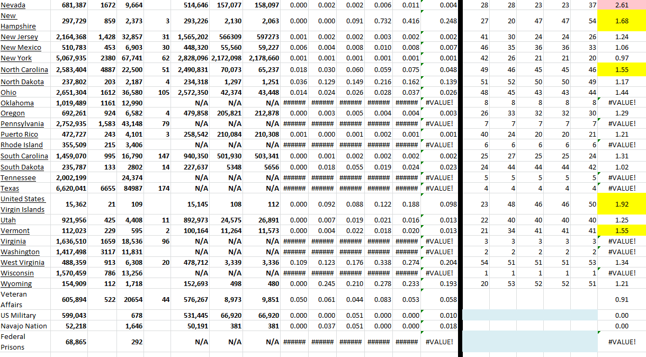Screen dimensions: 646x357
Task: Select the Navajo Nation row label
Action: (22, 326)
